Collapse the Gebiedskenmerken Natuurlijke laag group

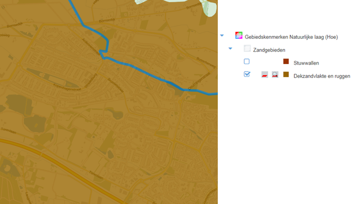tap(222, 36)
